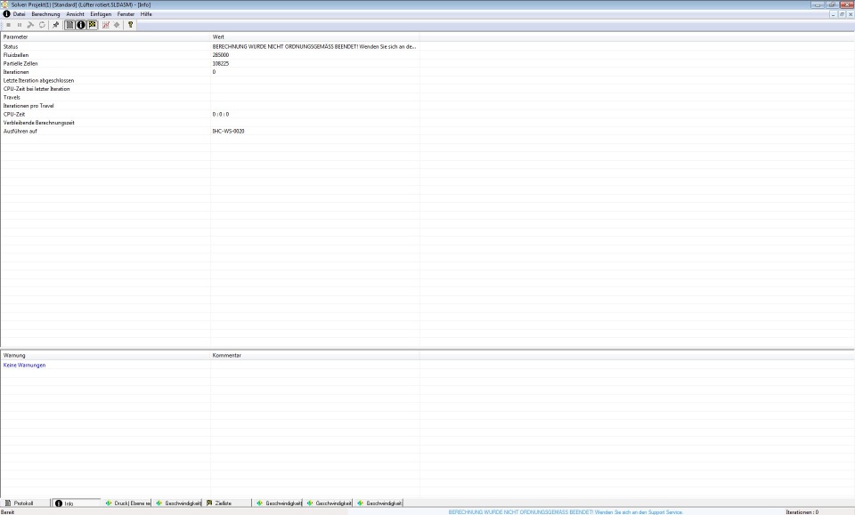Open the Berechnung menu

(x=45, y=14)
